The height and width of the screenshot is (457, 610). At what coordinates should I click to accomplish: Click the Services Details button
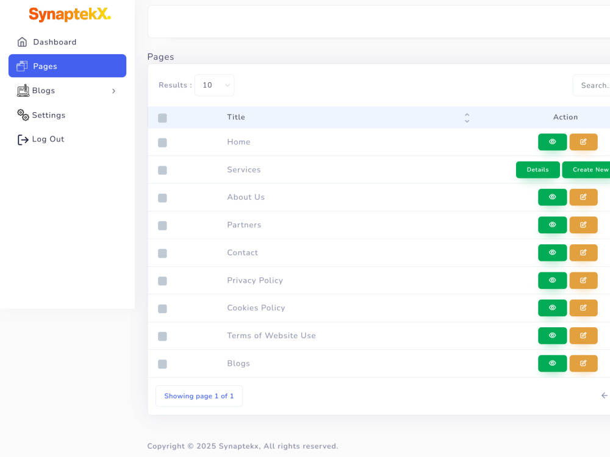click(x=537, y=170)
